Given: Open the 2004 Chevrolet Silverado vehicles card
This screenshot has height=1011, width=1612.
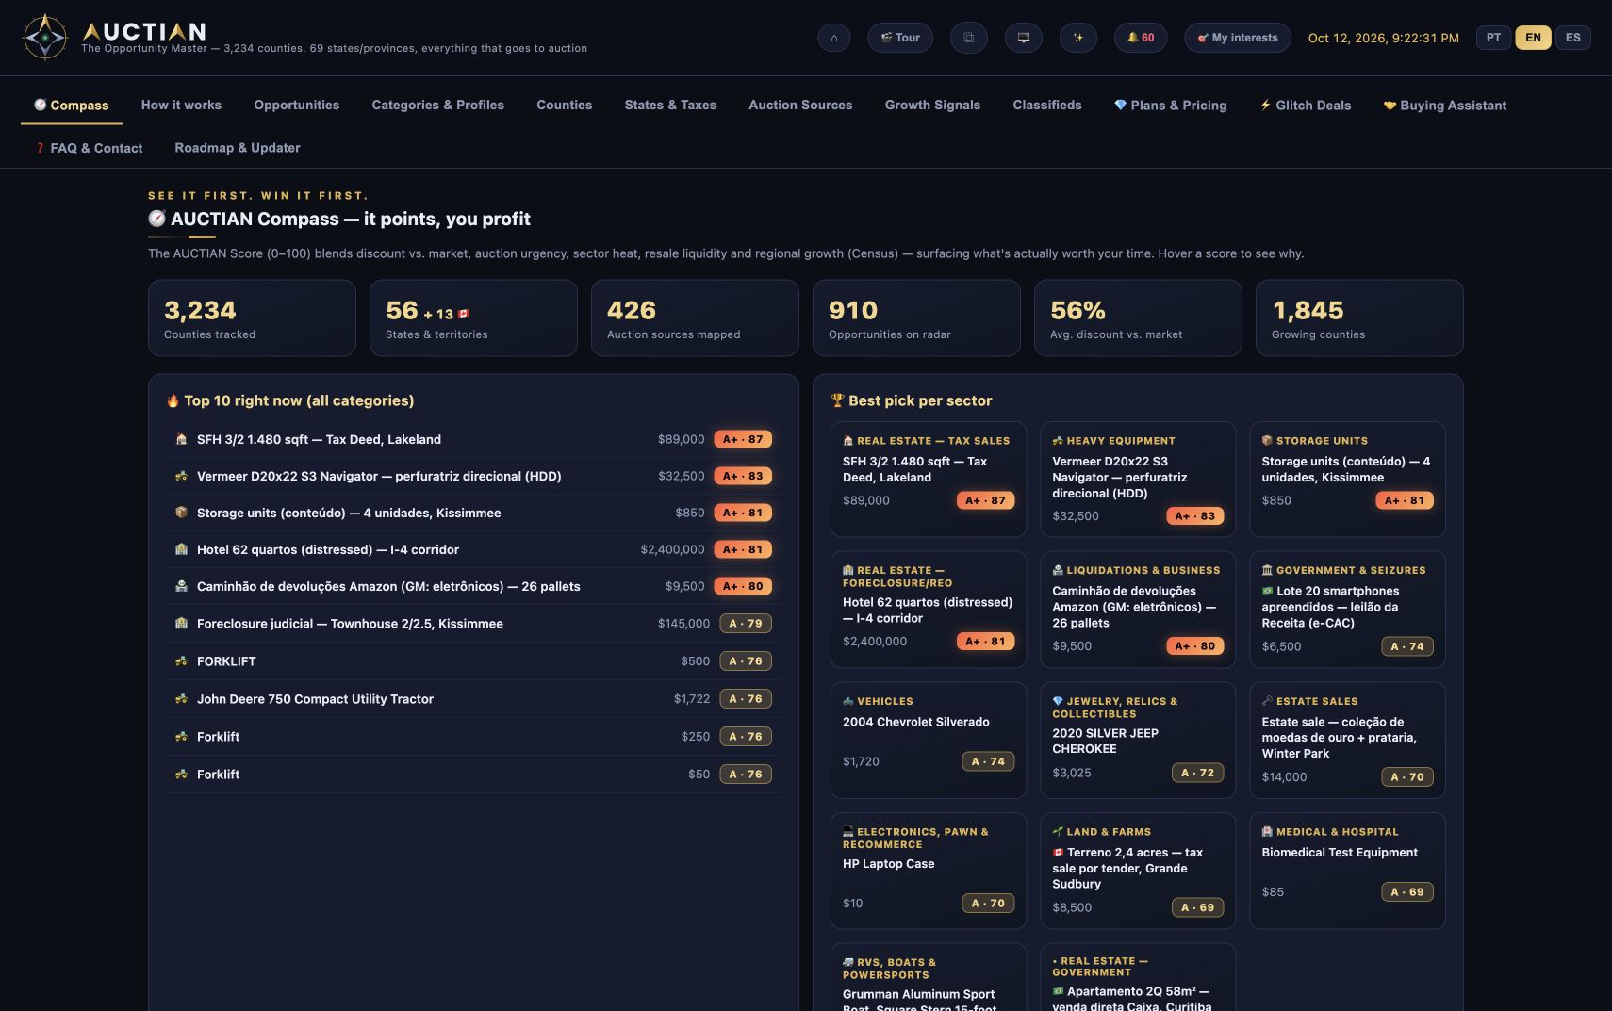Looking at the screenshot, I should pos(928,740).
